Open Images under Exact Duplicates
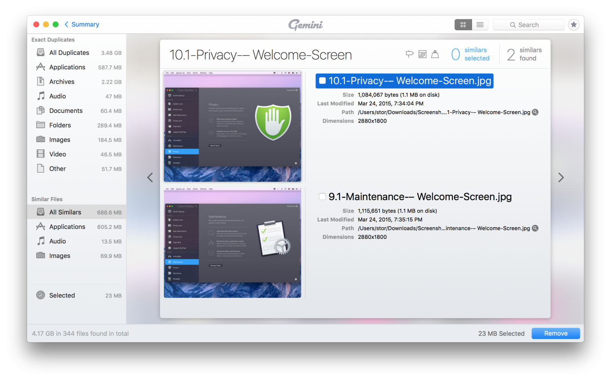 click(77, 140)
